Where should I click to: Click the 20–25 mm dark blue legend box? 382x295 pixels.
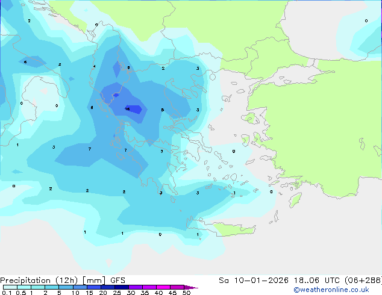[x=107, y=287]
